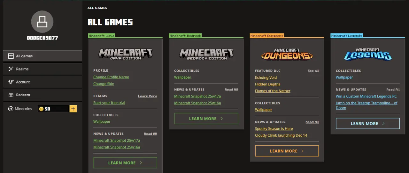Screen dimensions: 409x173
Task: Open the Account menu item
Action: point(42,82)
